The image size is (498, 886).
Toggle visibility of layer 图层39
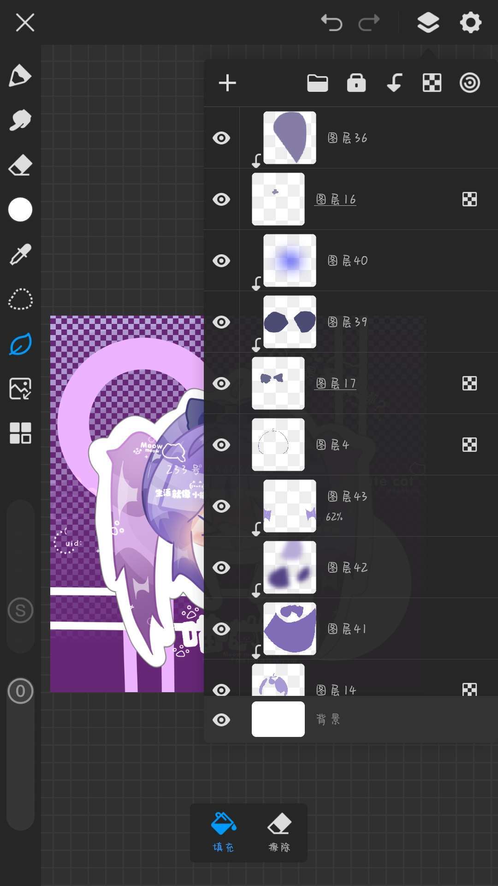point(221,322)
